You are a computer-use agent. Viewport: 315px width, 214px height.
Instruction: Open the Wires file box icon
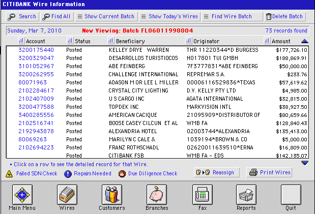(67, 195)
